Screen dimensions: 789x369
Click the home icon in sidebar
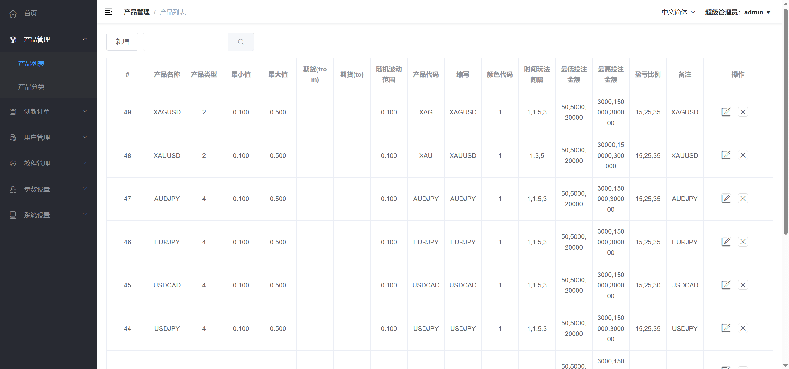pyautogui.click(x=13, y=14)
